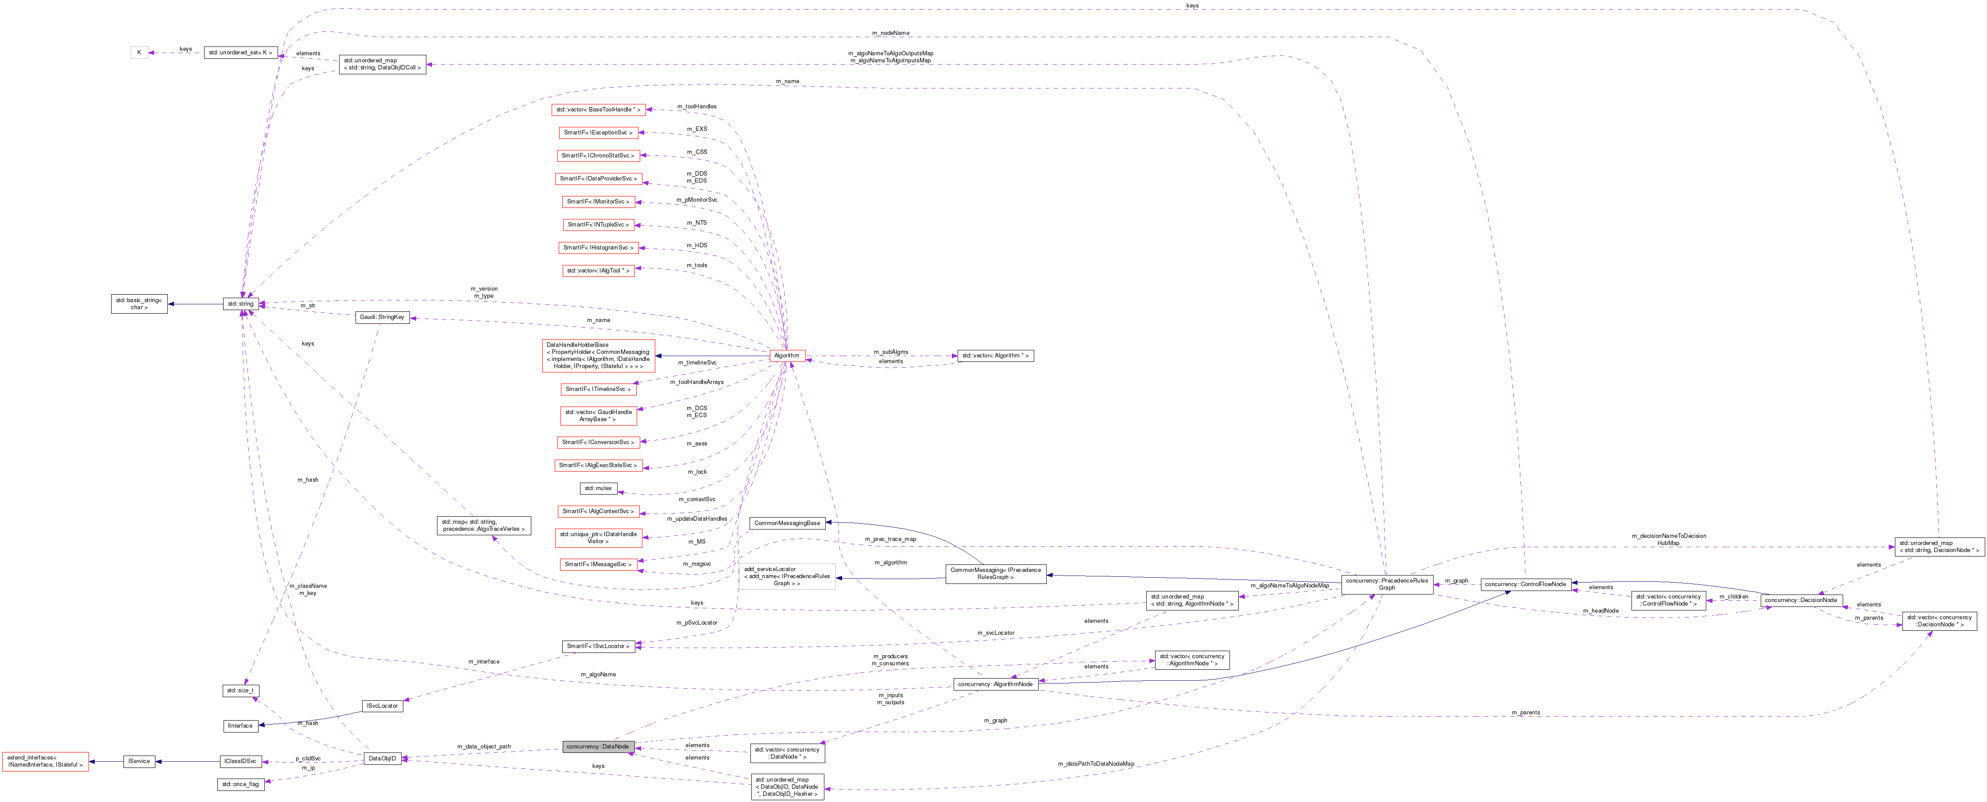Click the CommonMessagingBase box
This screenshot has width=1987, height=802.
[x=788, y=522]
